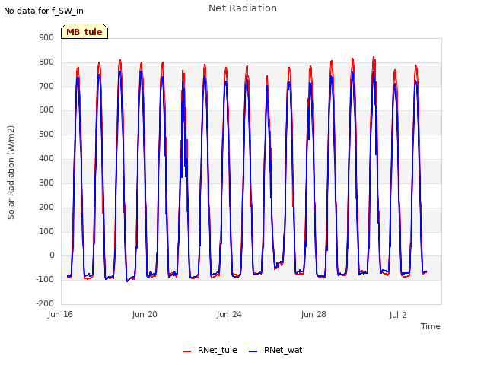
Task: Click the Solar Radiation (W/m2) axis title
Action: click(11, 173)
